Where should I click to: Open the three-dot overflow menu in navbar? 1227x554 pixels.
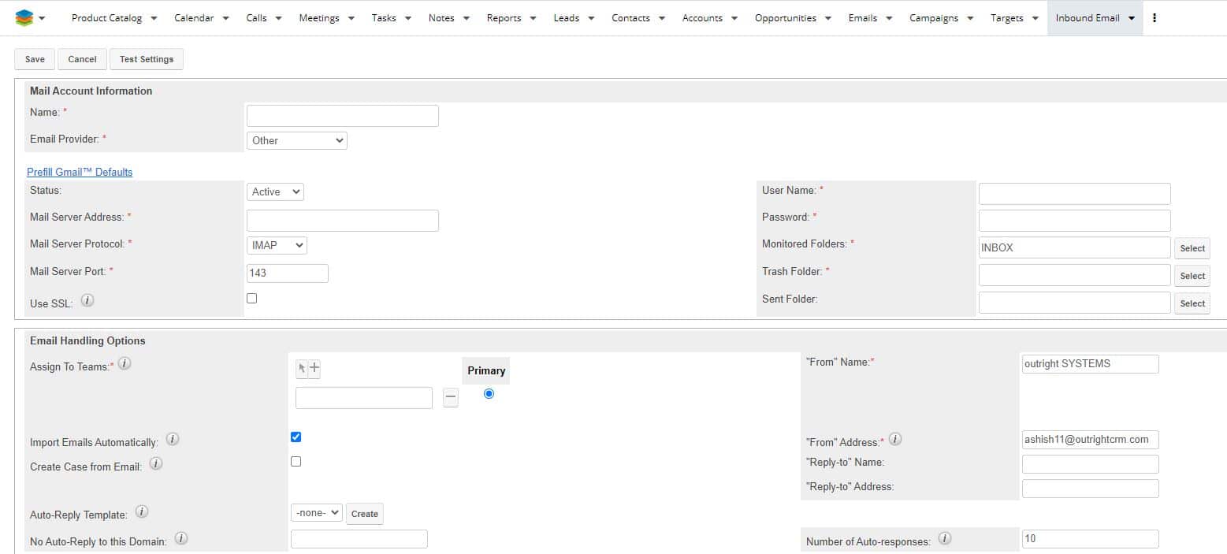(1154, 17)
